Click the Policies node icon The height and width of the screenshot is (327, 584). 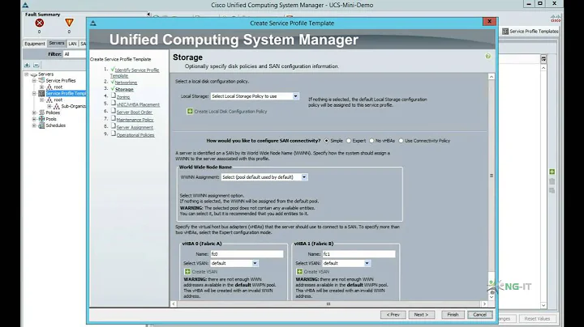click(x=41, y=113)
